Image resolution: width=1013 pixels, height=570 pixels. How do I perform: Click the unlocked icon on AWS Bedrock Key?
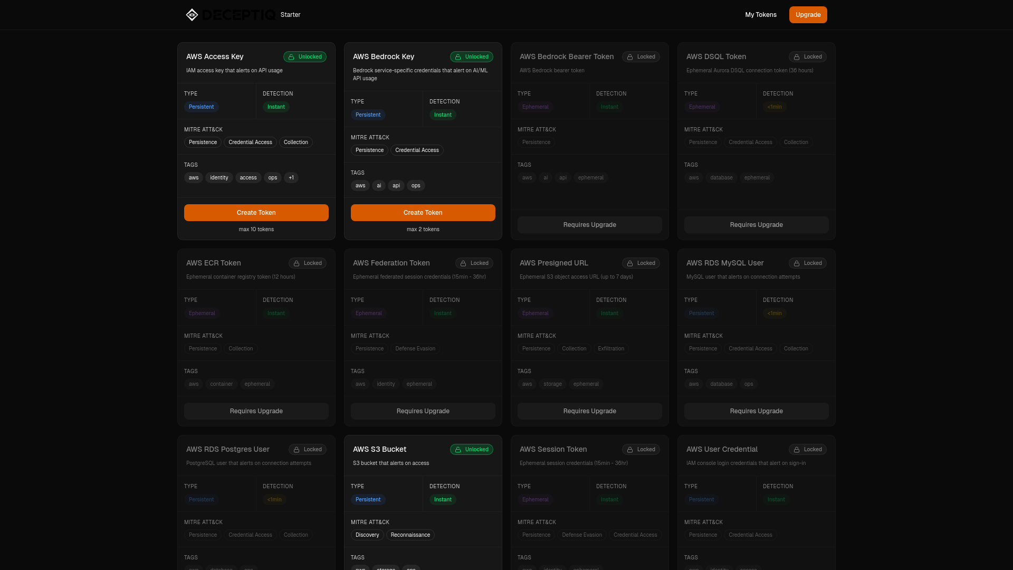(x=458, y=57)
